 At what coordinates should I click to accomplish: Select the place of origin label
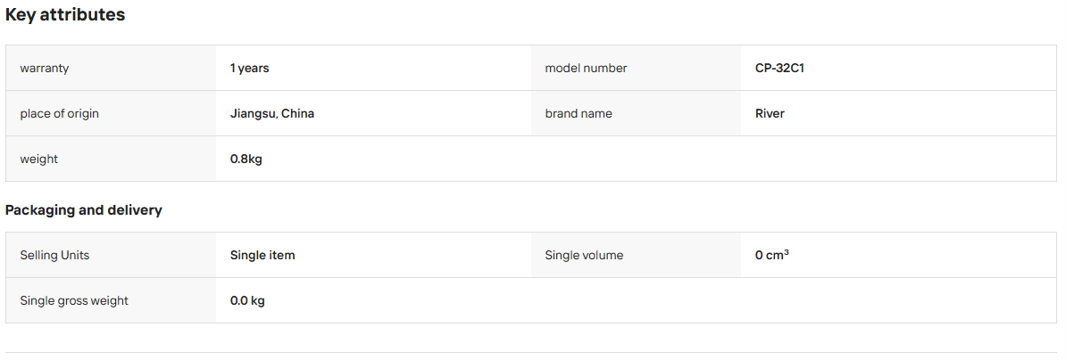click(x=59, y=114)
